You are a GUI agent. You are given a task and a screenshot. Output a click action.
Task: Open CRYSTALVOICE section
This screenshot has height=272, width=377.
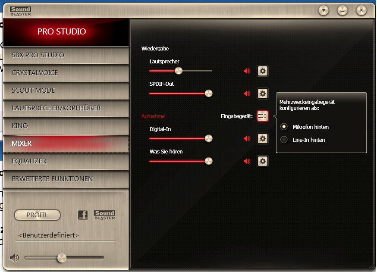[x=66, y=73]
